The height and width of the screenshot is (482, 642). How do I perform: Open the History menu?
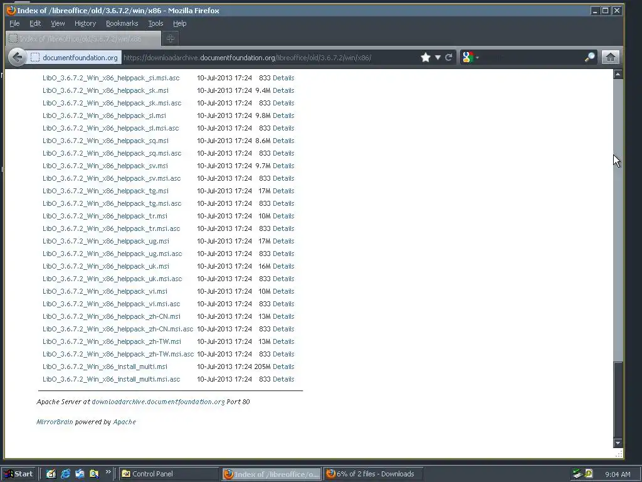click(85, 23)
